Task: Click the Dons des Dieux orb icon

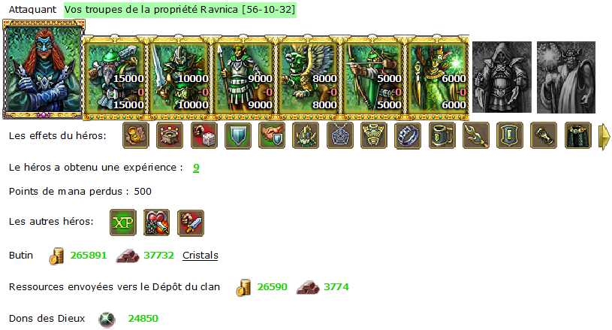Action: [107, 319]
